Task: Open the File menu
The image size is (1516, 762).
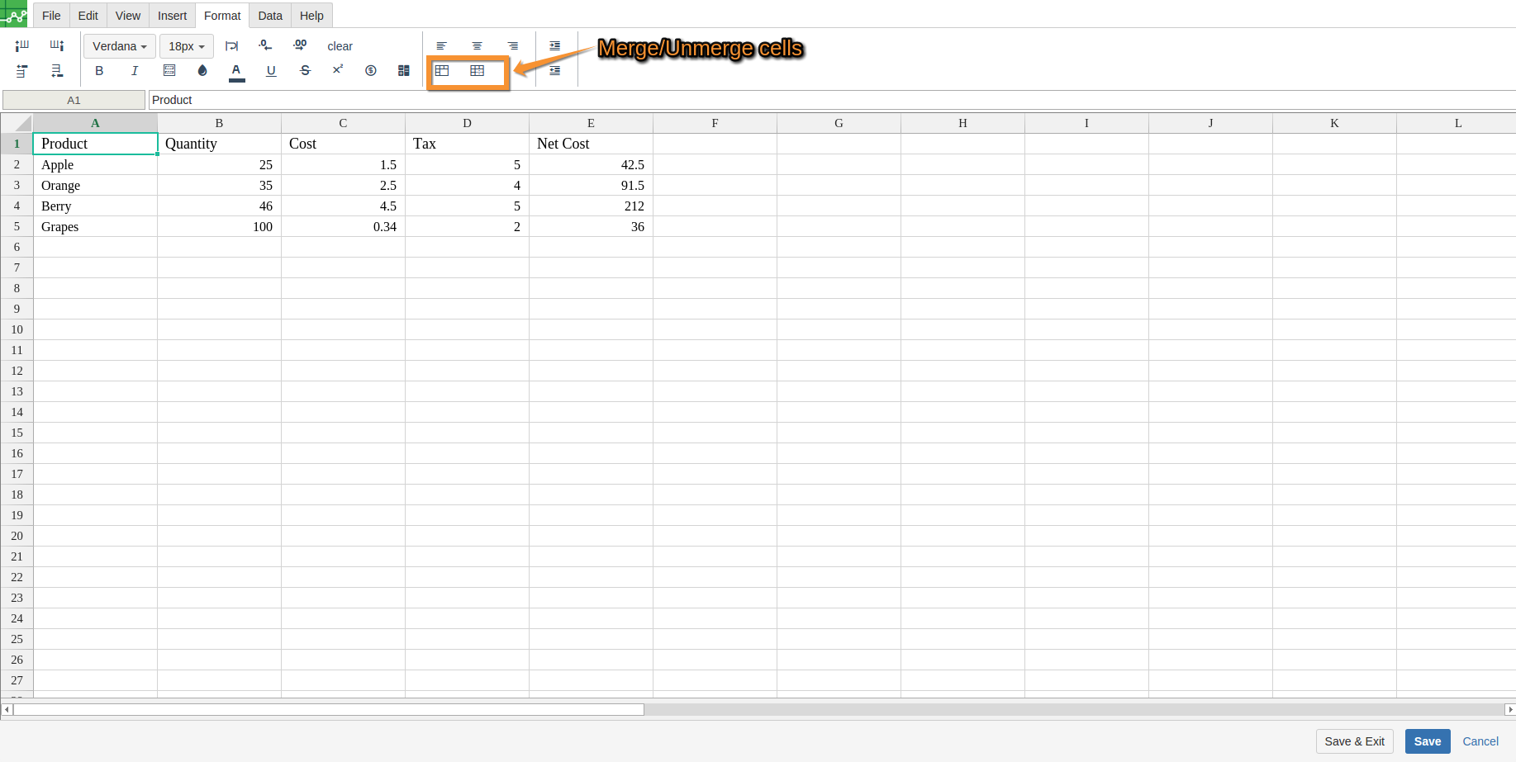Action: pyautogui.click(x=51, y=16)
